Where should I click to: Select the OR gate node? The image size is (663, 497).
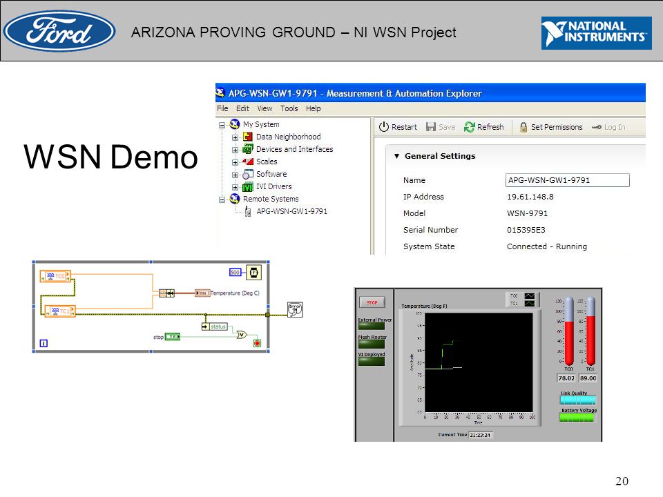coord(242,335)
